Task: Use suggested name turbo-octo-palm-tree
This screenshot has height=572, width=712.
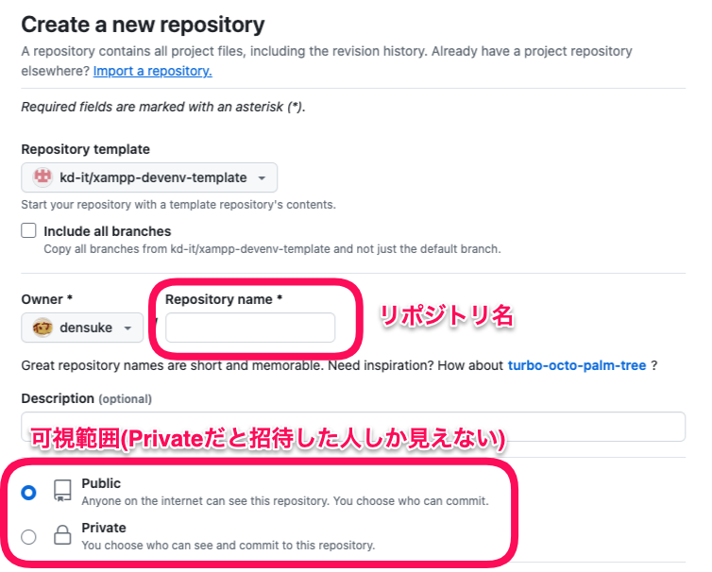Action: pyautogui.click(x=577, y=365)
